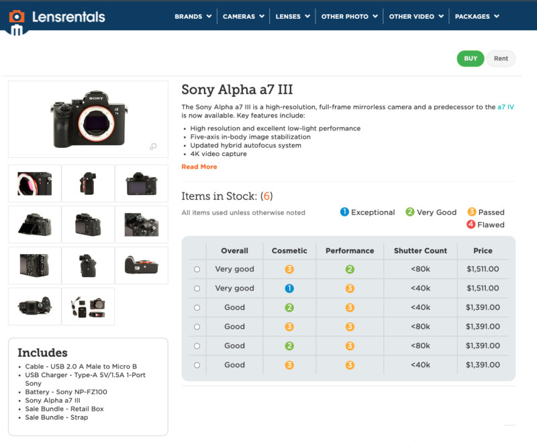Image resolution: width=537 pixels, height=441 pixels.
Task: Click the blue Exceptional rating badge in legend
Action: [344, 212]
